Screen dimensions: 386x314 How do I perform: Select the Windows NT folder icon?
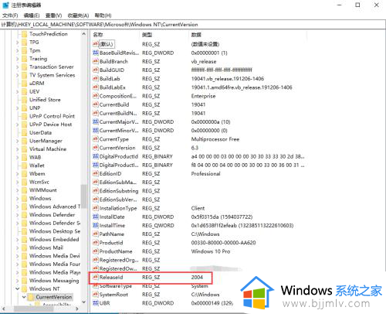[x=25, y=288]
